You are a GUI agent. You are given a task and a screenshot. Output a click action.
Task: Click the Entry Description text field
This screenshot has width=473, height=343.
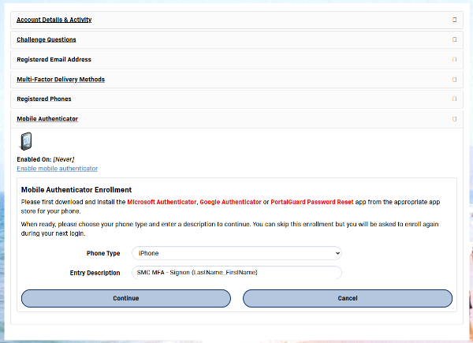click(236, 272)
